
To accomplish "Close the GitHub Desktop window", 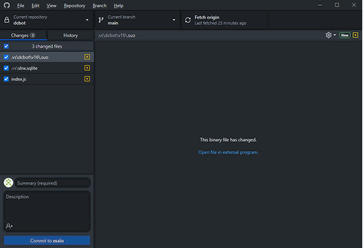I will [354, 5].
